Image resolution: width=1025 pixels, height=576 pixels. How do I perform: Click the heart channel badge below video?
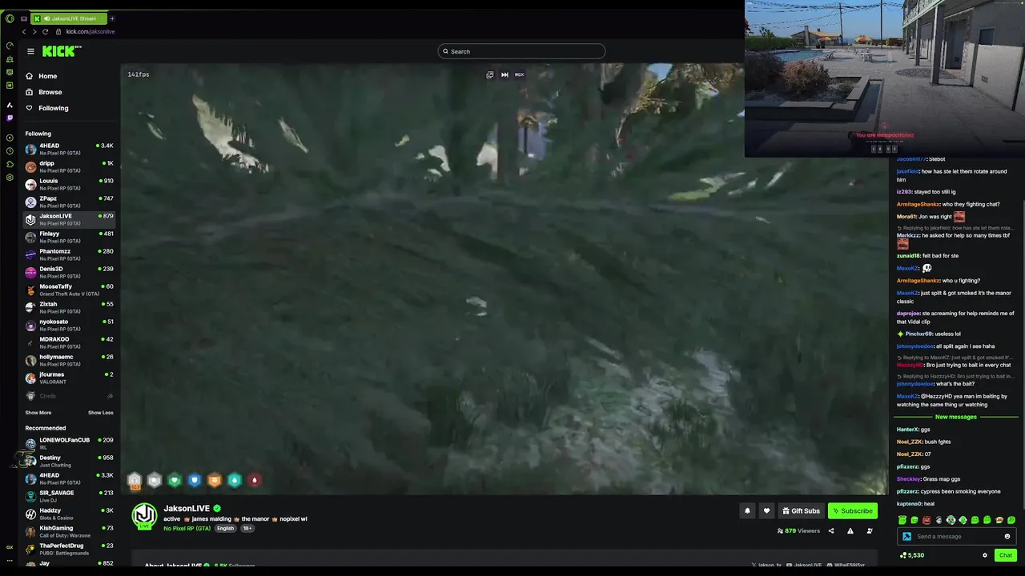pyautogui.click(x=175, y=480)
